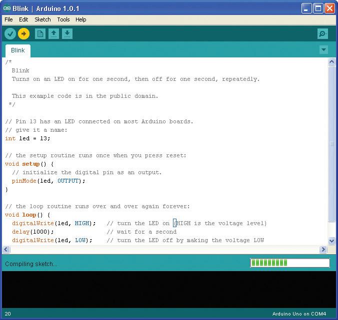Click the 'Blink | Arduino 1.0.1' title bar text

click(x=45, y=8)
